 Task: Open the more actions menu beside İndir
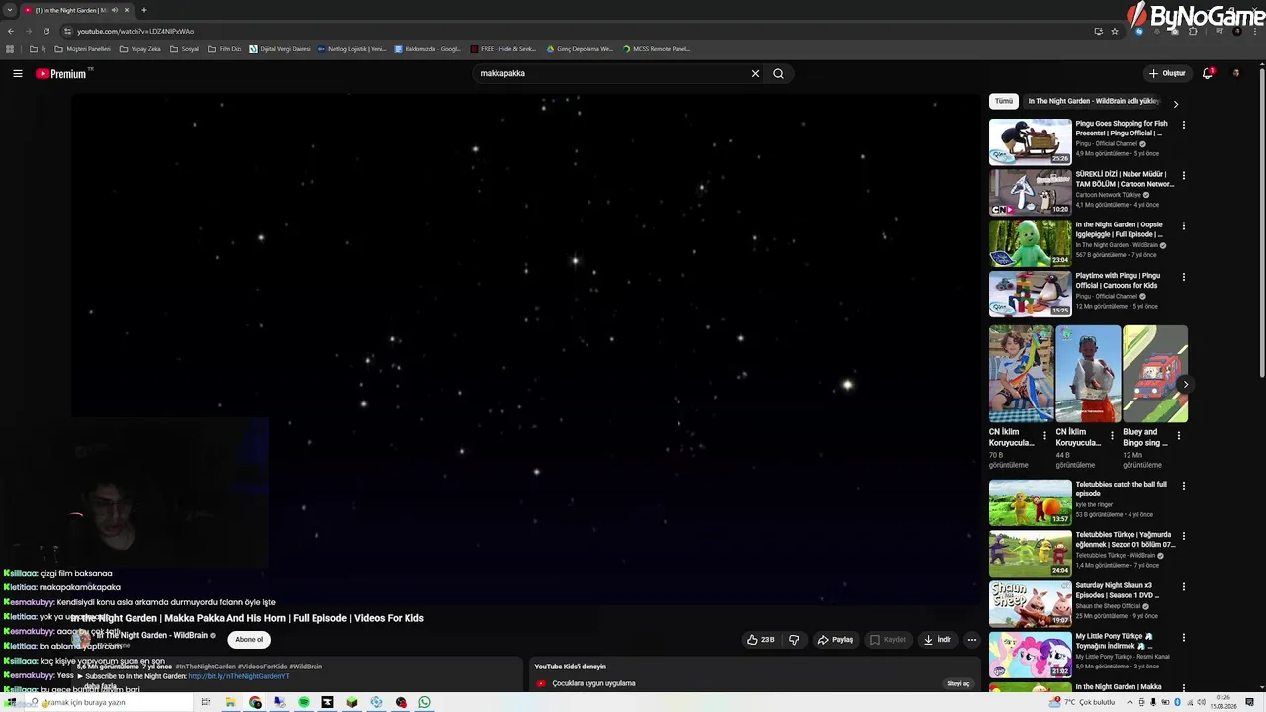971,640
